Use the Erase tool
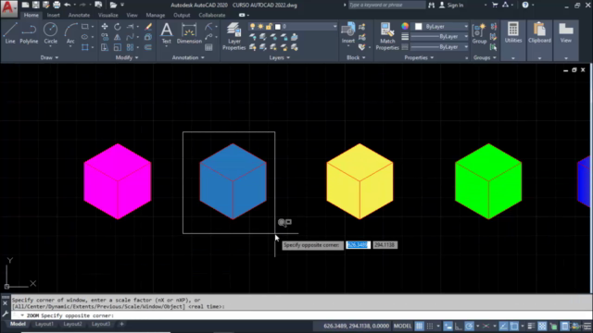593x333 pixels. (x=148, y=27)
